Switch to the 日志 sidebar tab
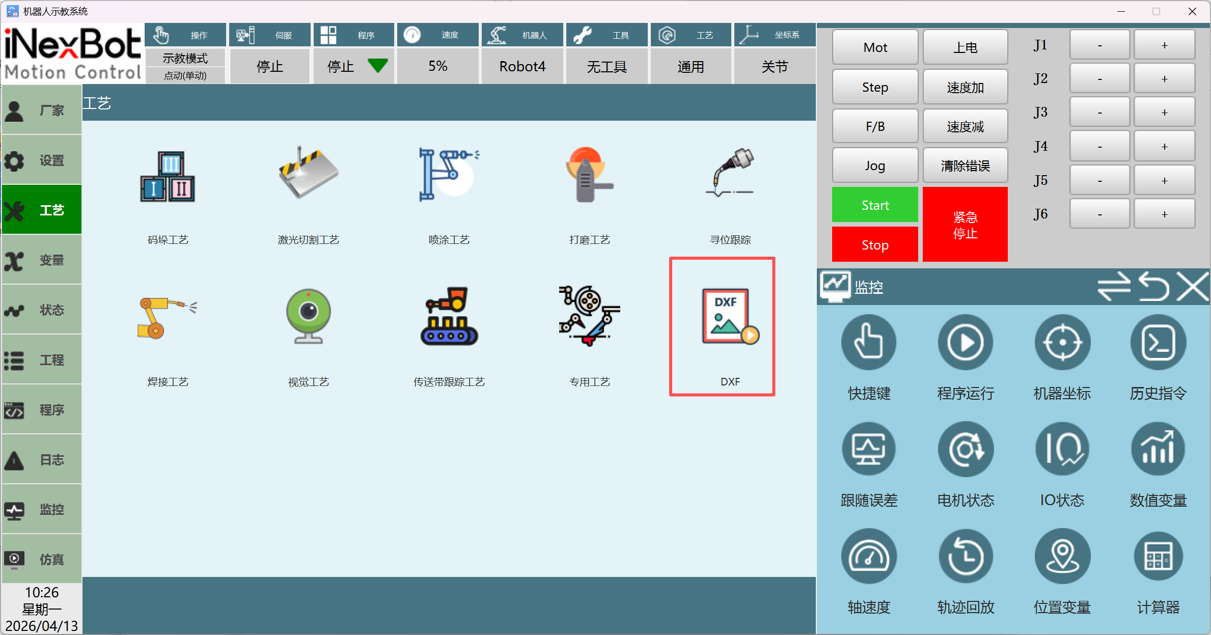1211x635 pixels. (42, 460)
